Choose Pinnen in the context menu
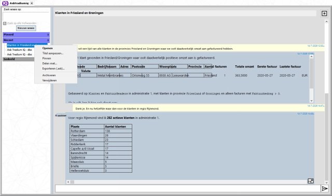This screenshot has height=196, width=332. pos(47,59)
